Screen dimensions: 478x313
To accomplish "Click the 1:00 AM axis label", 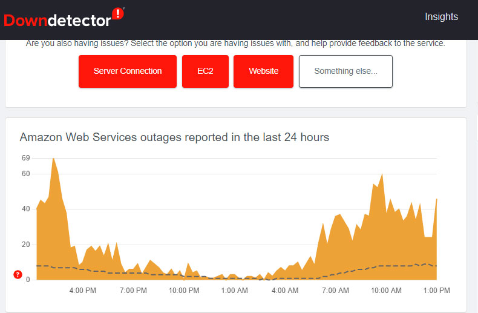I will 234,291.
